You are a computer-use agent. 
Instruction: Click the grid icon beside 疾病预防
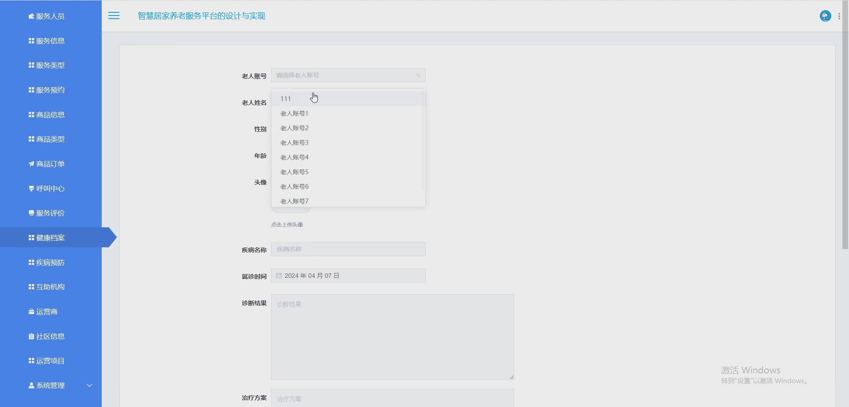(31, 262)
